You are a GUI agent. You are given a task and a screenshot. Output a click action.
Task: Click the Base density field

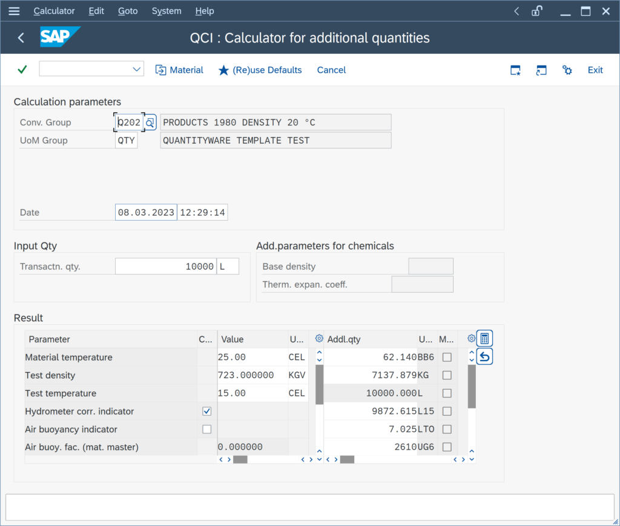pyautogui.click(x=430, y=267)
